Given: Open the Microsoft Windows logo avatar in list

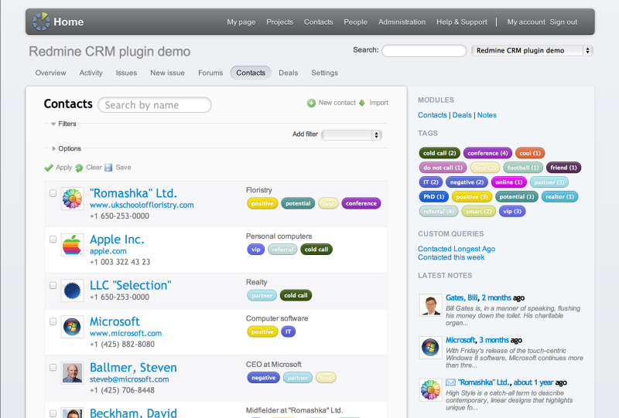Looking at the screenshot, I should 72,327.
